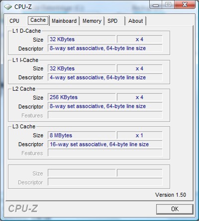Click the L1 I-Cache Descriptor label

(31, 77)
